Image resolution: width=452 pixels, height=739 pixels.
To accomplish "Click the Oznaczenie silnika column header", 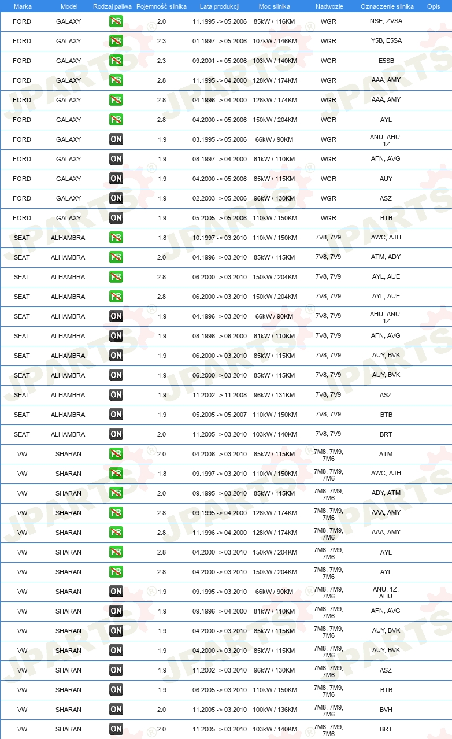I will pos(387,6).
